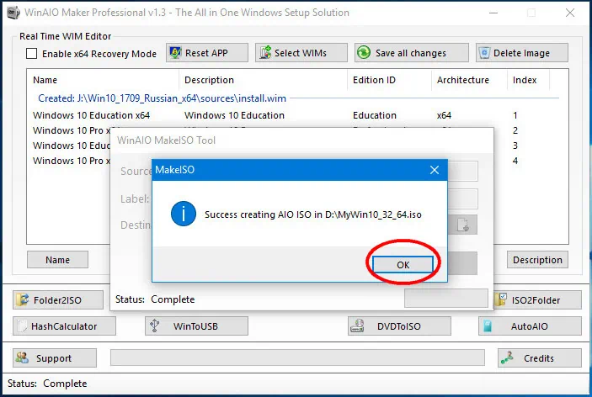The image size is (592, 397).
Task: Click the ISO2Folder button
Action: pyautogui.click(x=537, y=299)
